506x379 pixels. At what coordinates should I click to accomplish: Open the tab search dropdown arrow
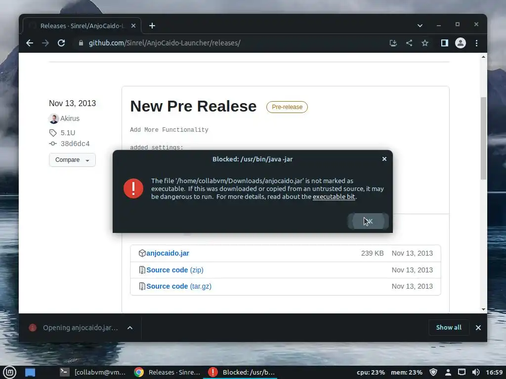click(420, 26)
